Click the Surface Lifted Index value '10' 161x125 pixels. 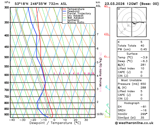(142, 68)
